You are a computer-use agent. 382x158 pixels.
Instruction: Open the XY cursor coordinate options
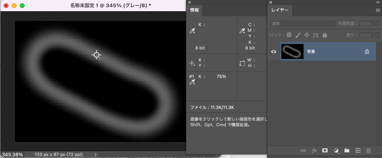point(192,64)
